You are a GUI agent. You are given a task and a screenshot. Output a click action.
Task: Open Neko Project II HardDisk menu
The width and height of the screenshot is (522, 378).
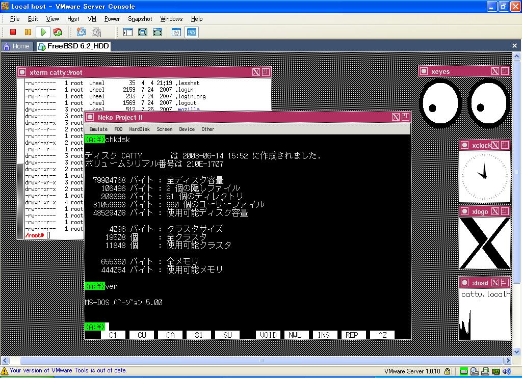[139, 129]
